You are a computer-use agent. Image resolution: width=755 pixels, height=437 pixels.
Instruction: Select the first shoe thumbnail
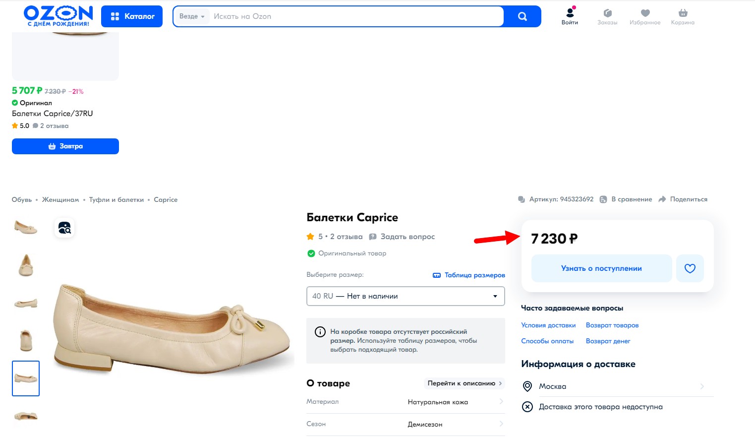(26, 227)
